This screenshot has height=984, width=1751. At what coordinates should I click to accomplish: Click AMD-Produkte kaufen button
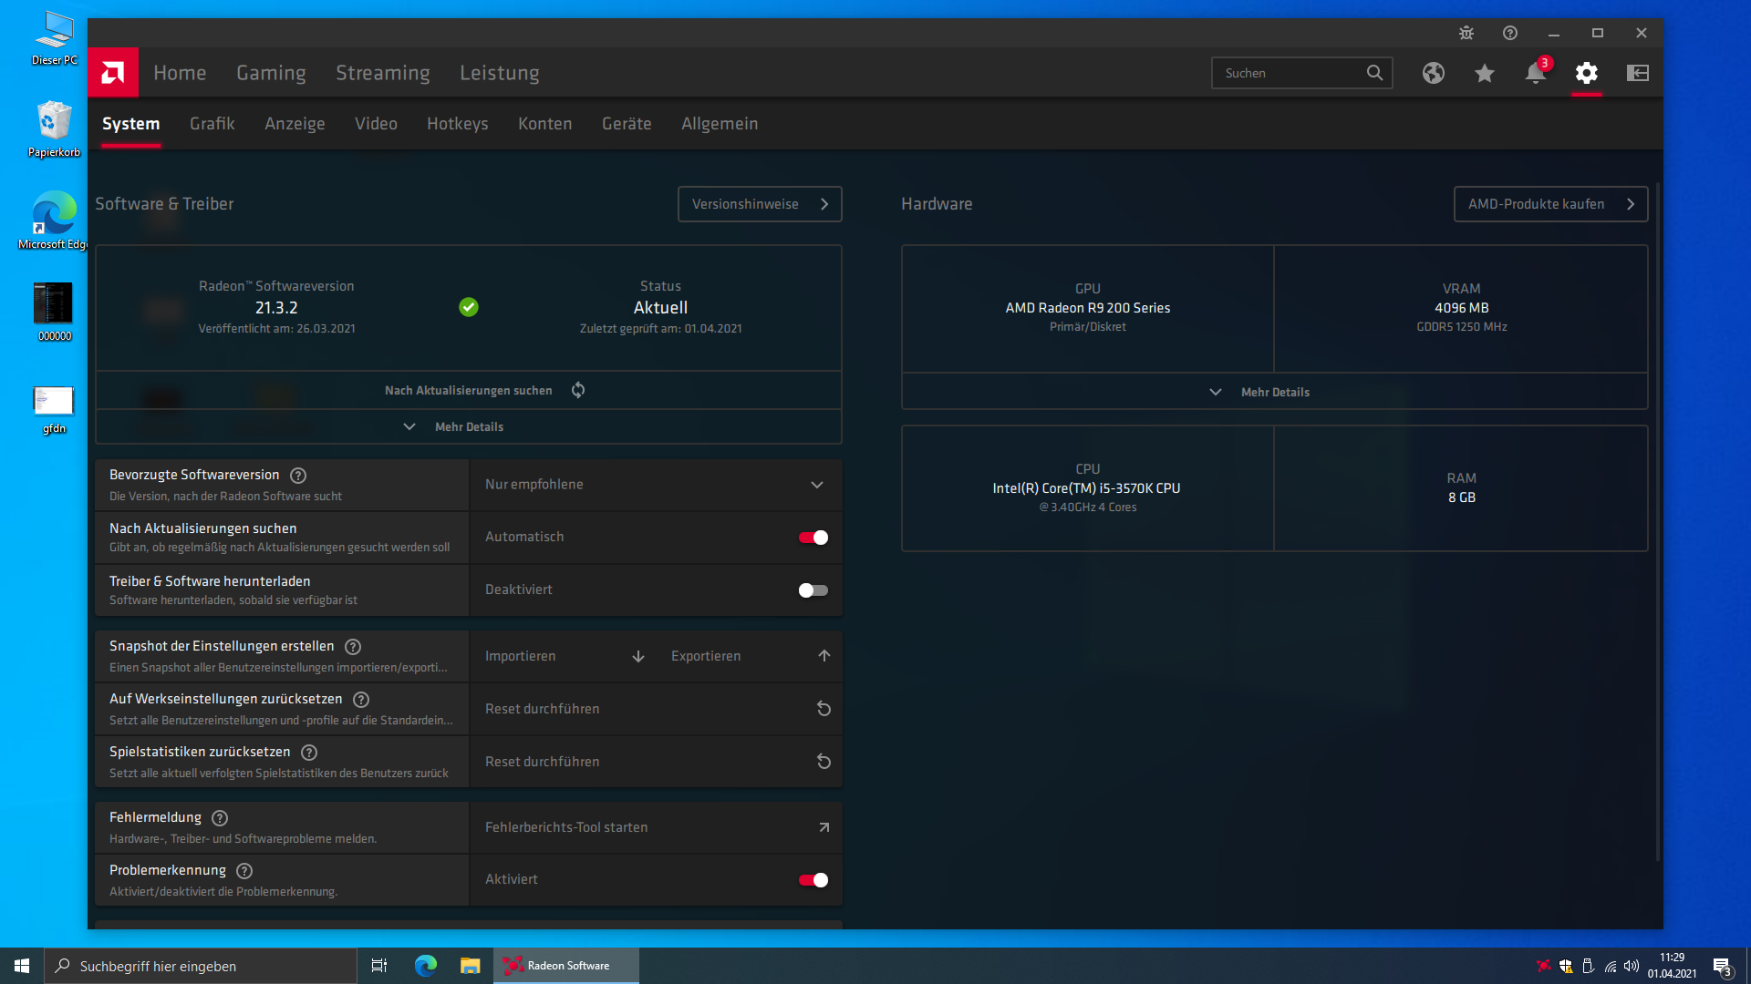pyautogui.click(x=1549, y=204)
